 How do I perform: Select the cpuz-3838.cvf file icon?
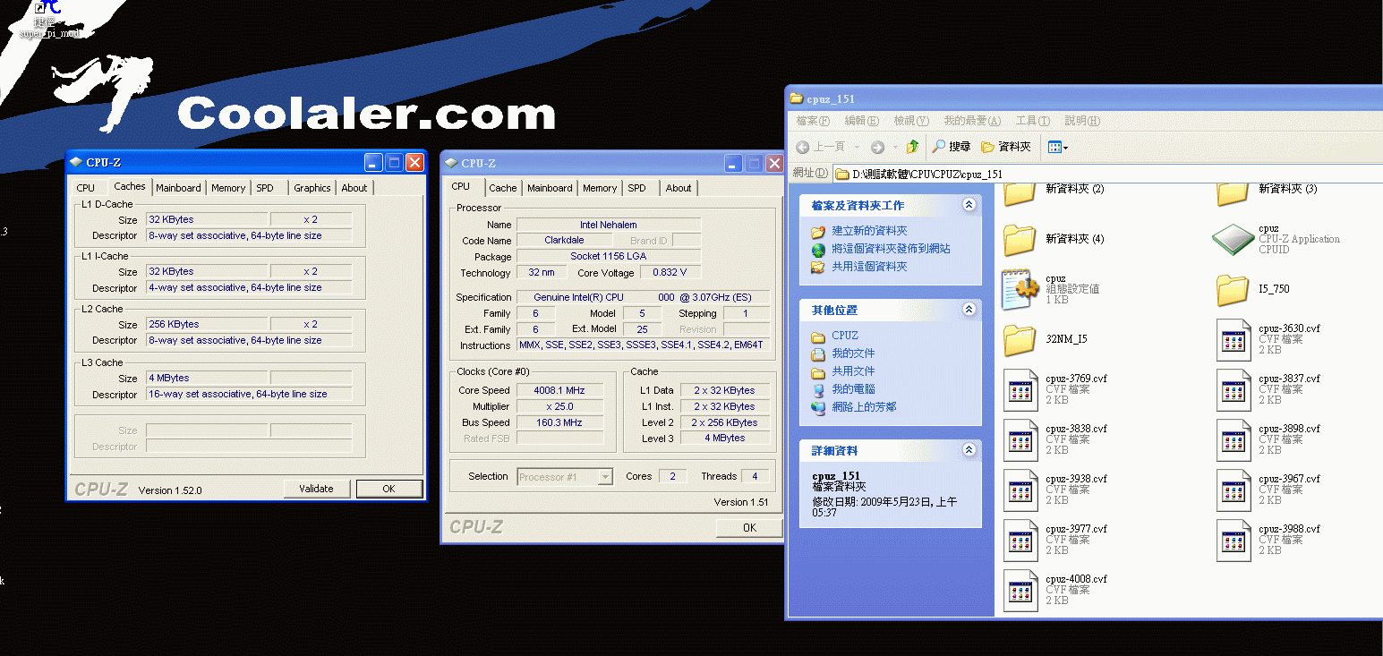click(1020, 439)
